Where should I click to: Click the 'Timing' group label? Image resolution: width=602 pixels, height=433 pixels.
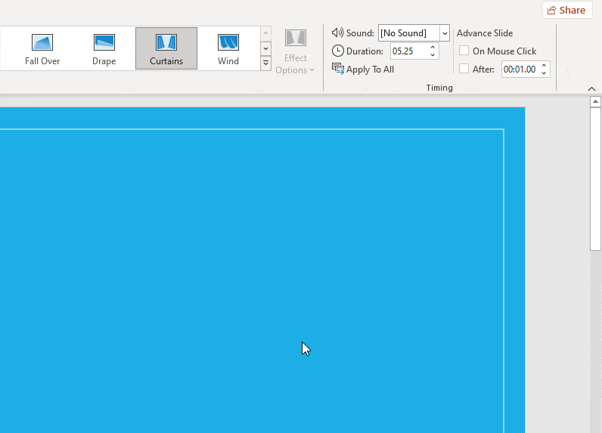[439, 88]
